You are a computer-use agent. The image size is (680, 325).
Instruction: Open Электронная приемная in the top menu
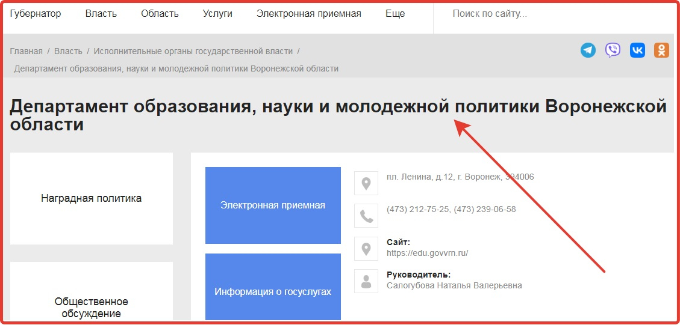308,14
